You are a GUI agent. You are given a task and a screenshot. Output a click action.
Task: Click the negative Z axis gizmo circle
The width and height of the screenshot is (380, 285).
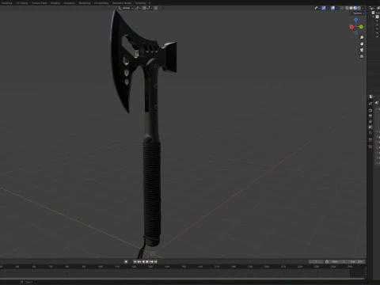pos(356,32)
